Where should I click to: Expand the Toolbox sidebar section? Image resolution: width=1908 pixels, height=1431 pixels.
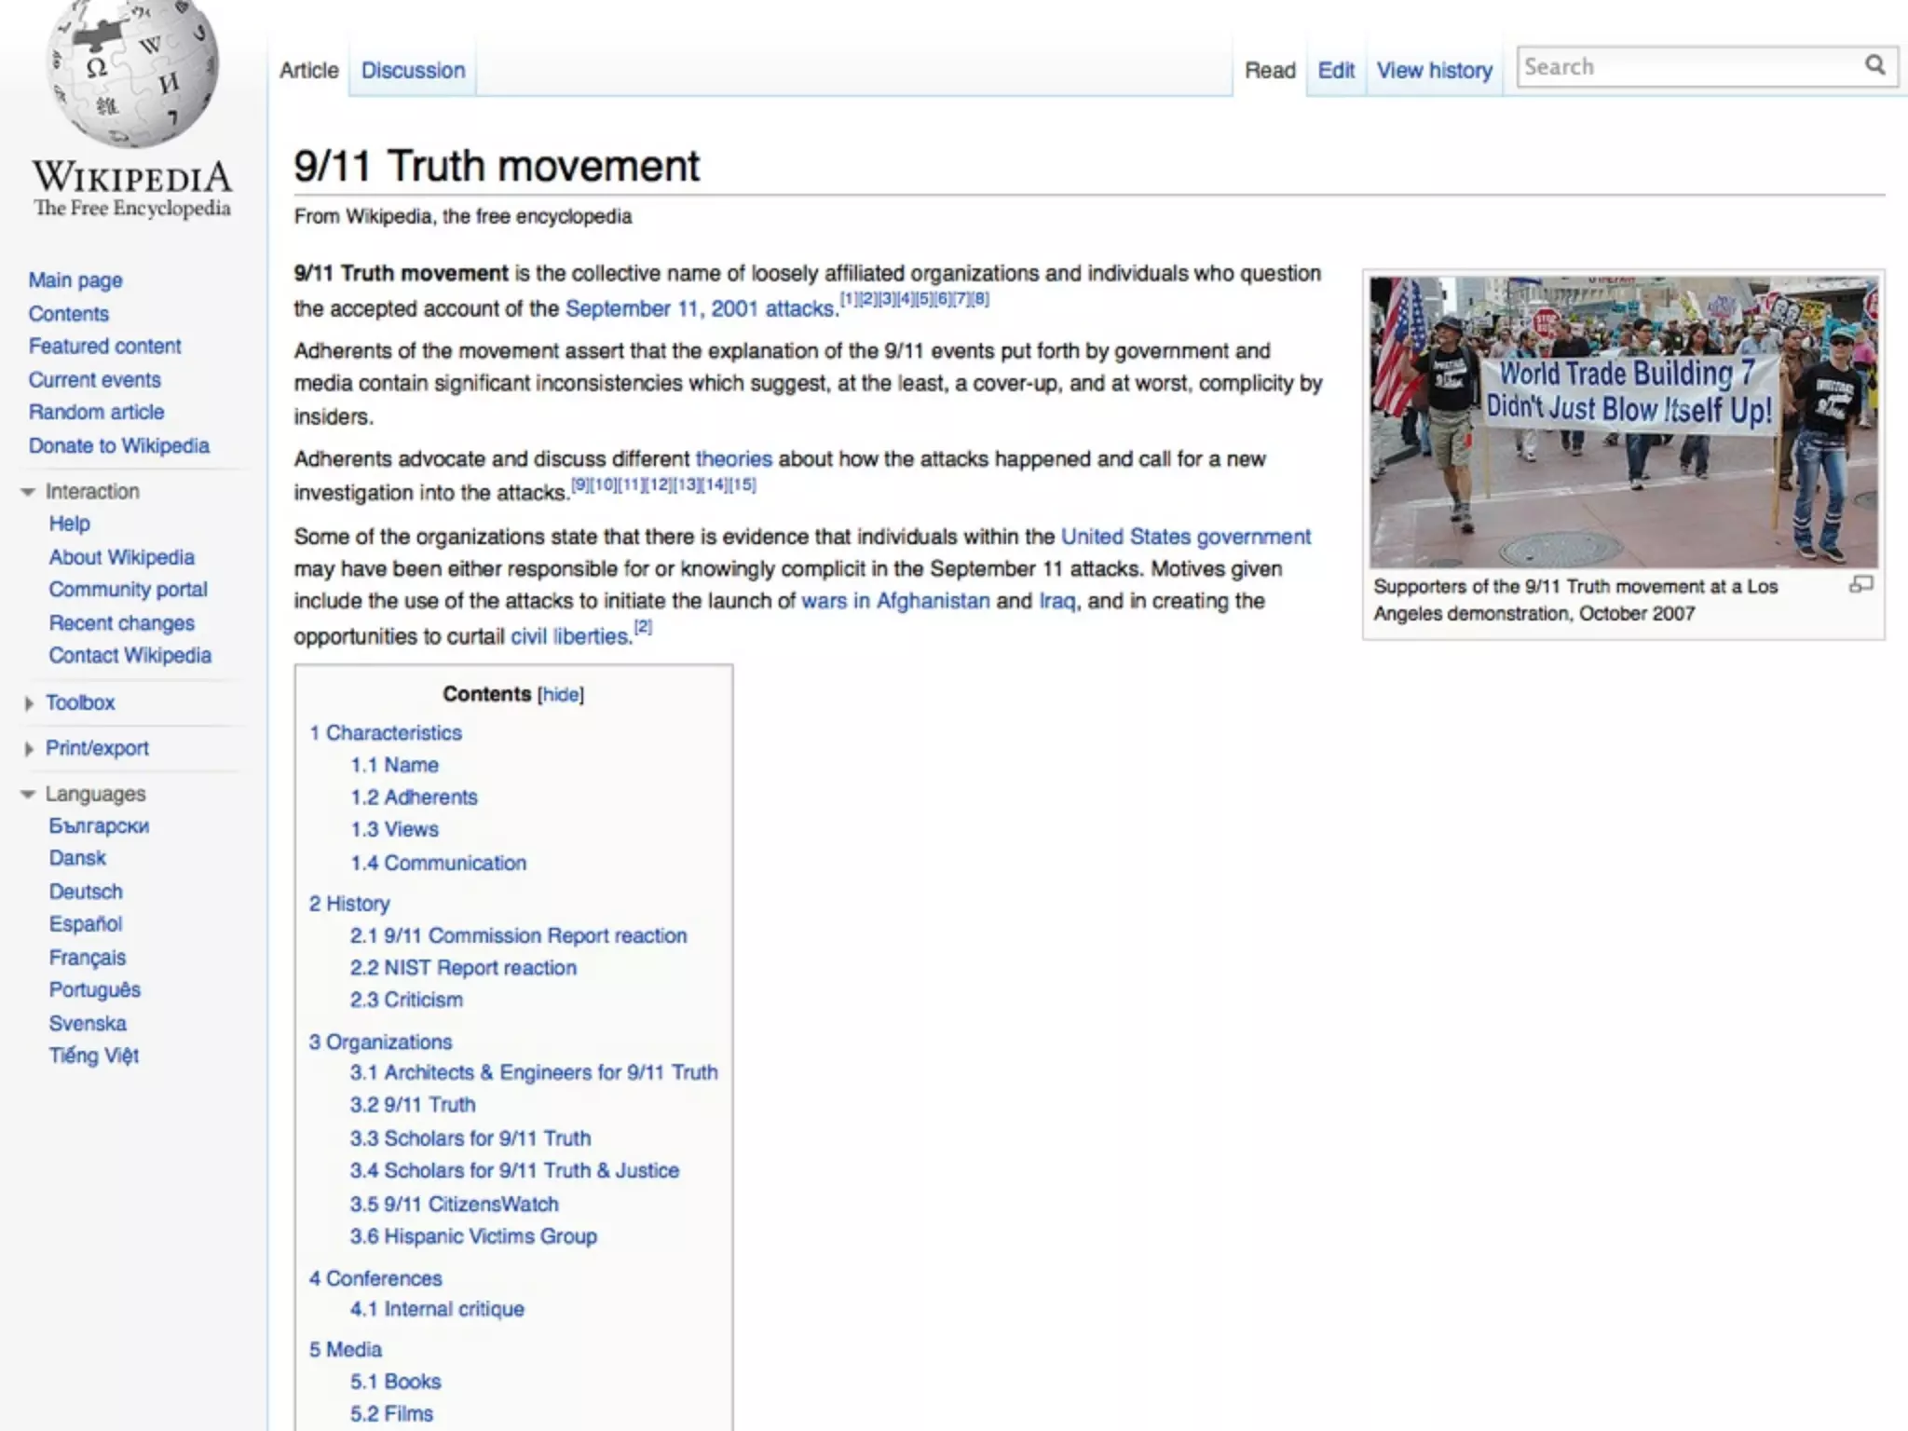(x=80, y=703)
